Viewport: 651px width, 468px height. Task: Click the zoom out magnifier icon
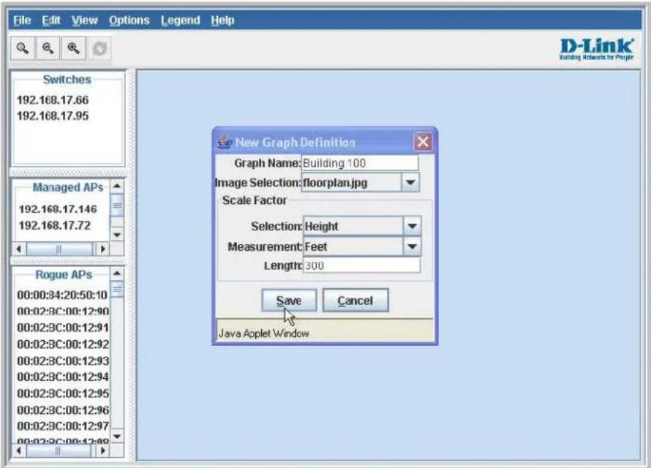point(48,48)
